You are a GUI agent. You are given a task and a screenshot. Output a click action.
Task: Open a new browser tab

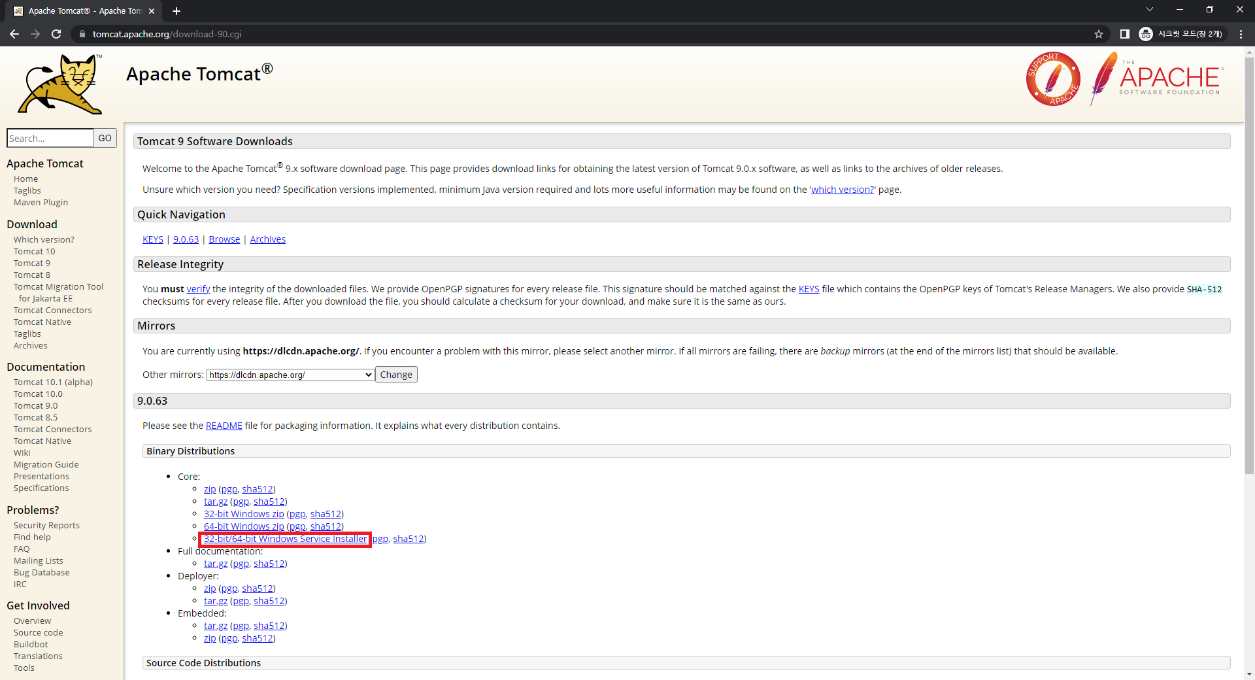[176, 11]
